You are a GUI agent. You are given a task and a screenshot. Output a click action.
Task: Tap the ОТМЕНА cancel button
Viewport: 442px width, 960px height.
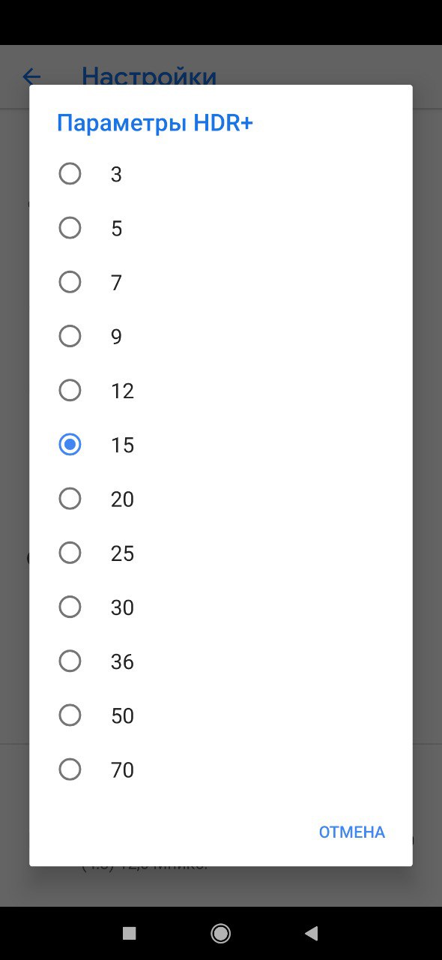(351, 832)
